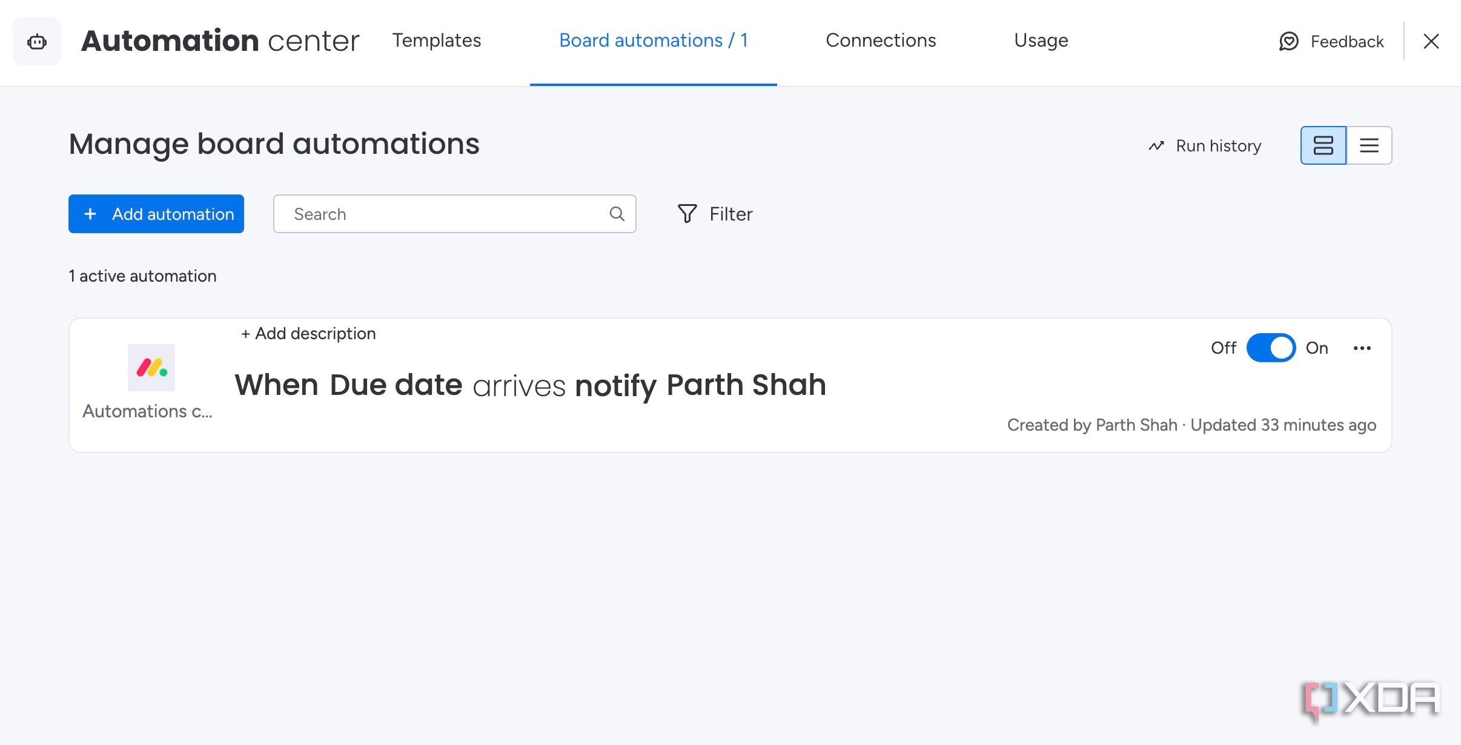Select 'Parth Shah' in the automation sentence
Image resolution: width=1461 pixels, height=745 pixels.
tap(746, 385)
